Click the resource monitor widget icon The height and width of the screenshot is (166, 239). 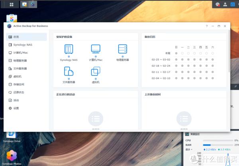pos(187,134)
